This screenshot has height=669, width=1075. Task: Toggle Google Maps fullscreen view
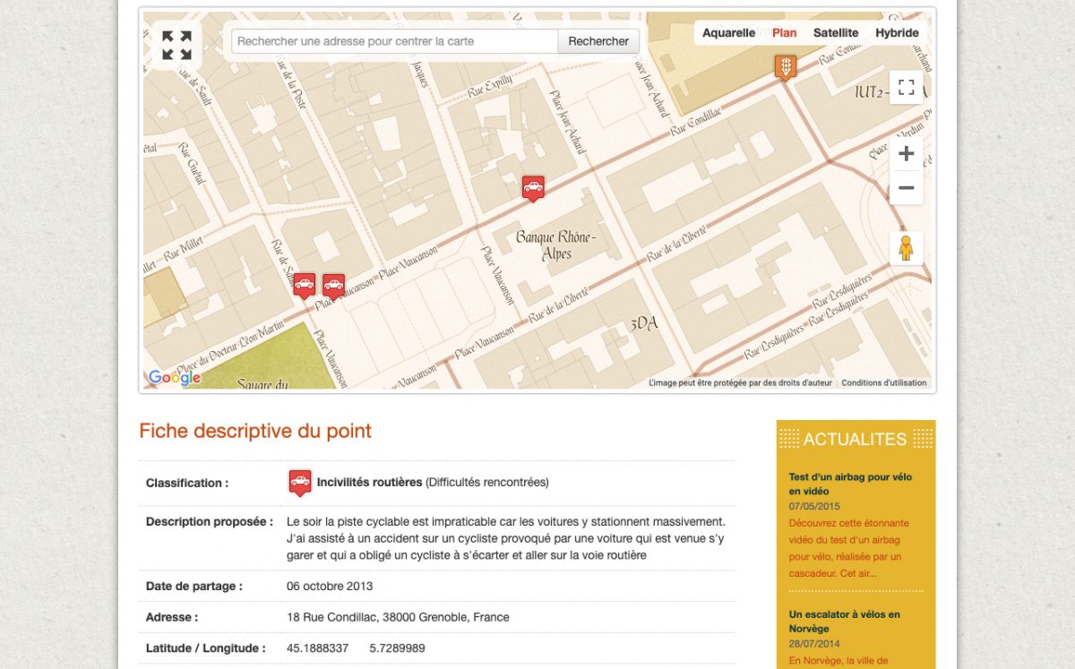[906, 87]
